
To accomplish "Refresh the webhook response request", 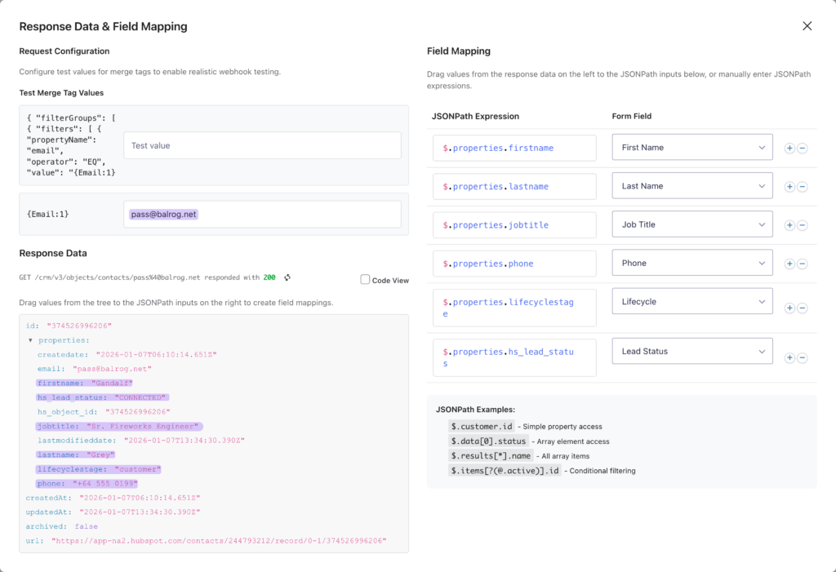I will (x=288, y=277).
